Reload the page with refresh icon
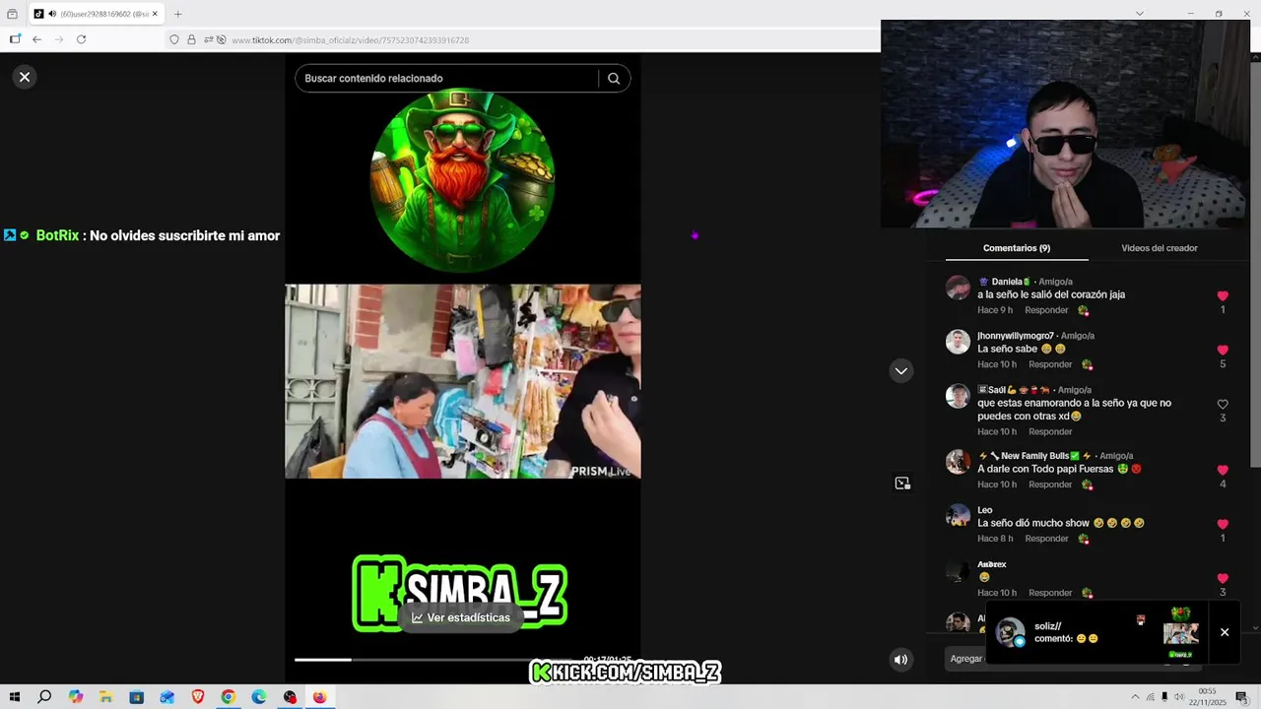The height and width of the screenshot is (709, 1261). click(81, 39)
